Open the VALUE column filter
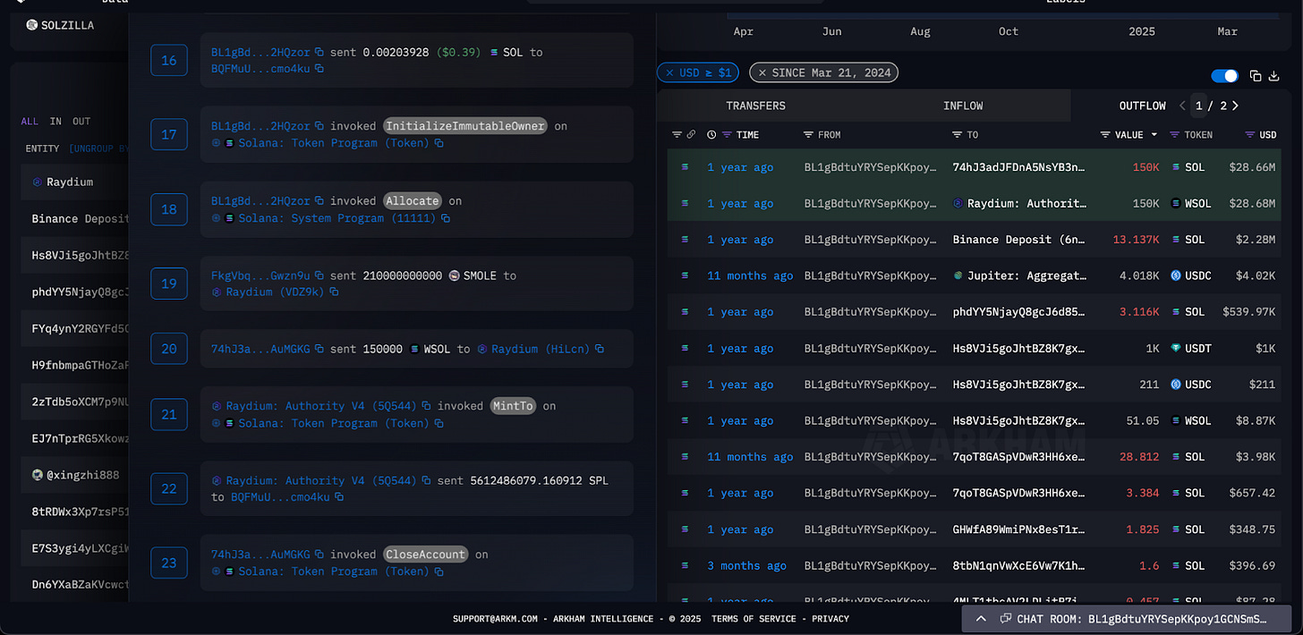1303x635 pixels. pos(1106,135)
